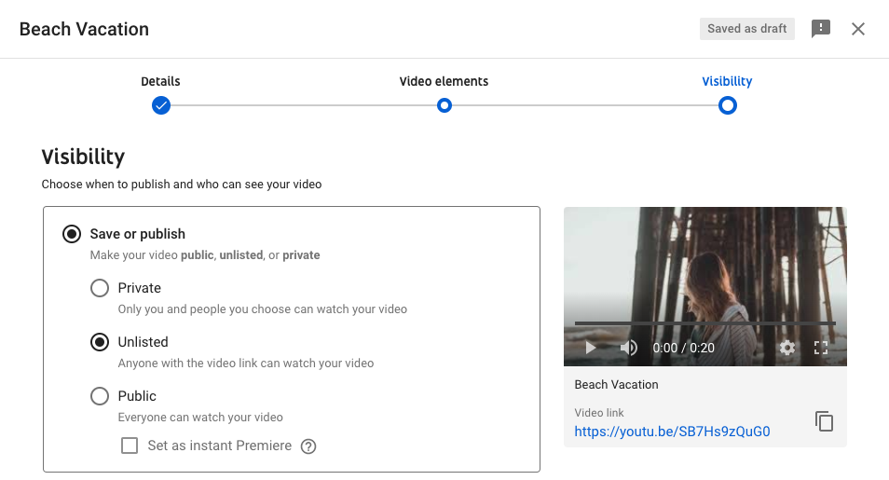
Task: Select the Visibility step circle
Action: (728, 105)
